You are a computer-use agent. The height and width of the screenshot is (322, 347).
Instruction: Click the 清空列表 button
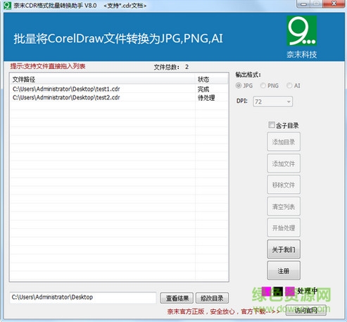(284, 206)
